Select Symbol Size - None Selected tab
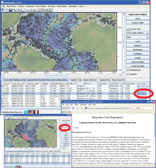The image size is (156, 168). tap(112, 80)
